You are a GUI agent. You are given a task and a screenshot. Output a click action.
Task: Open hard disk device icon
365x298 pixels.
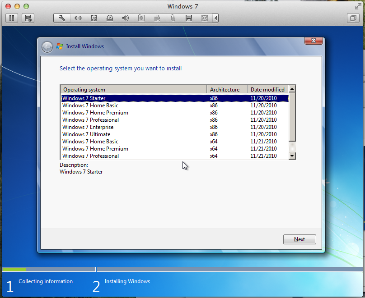click(x=94, y=18)
